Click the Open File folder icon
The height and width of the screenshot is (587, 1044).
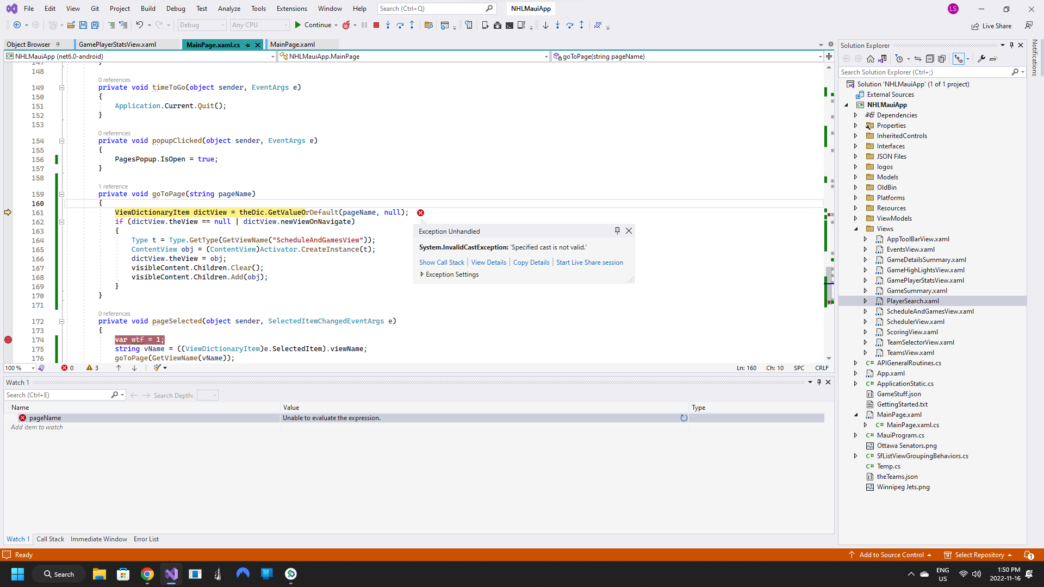(x=71, y=25)
